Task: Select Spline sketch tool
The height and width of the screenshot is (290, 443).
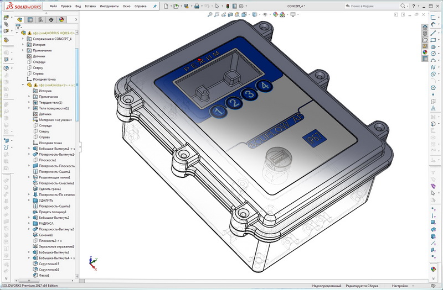Action: [x=433, y=67]
